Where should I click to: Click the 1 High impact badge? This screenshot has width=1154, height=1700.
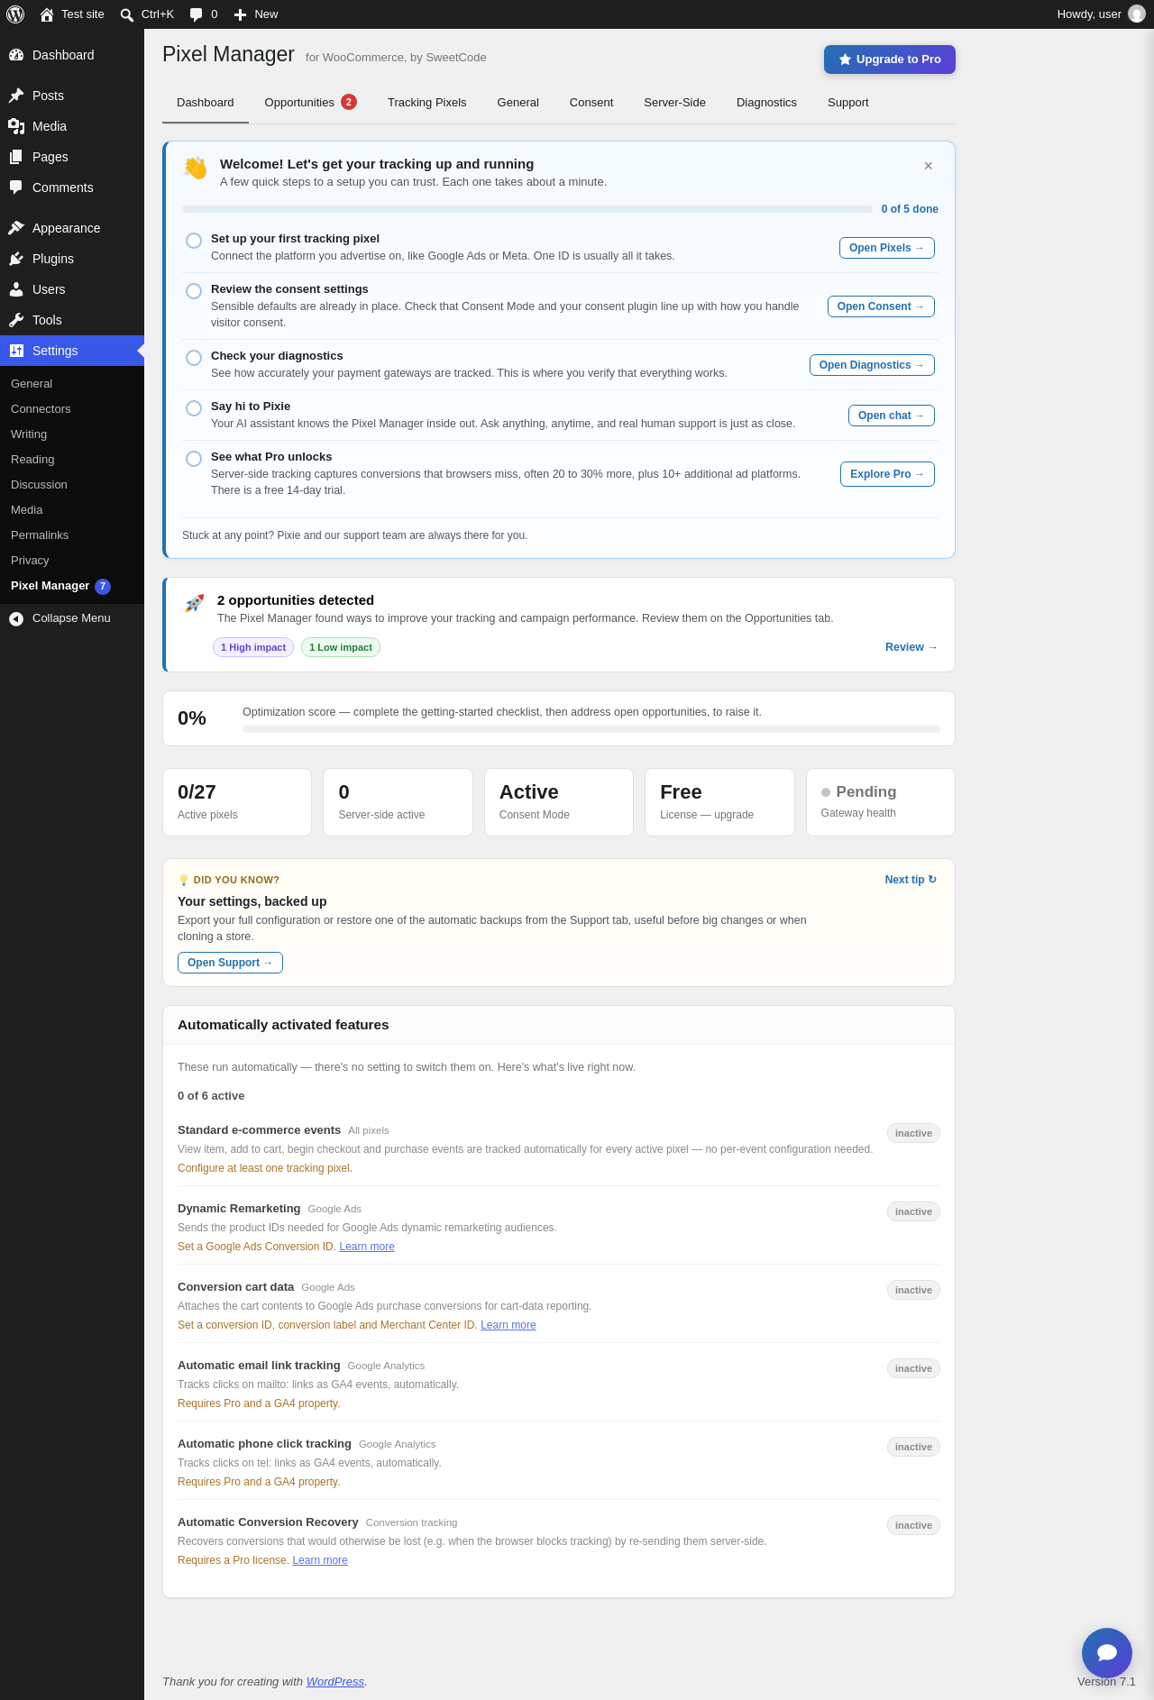pyautogui.click(x=253, y=647)
